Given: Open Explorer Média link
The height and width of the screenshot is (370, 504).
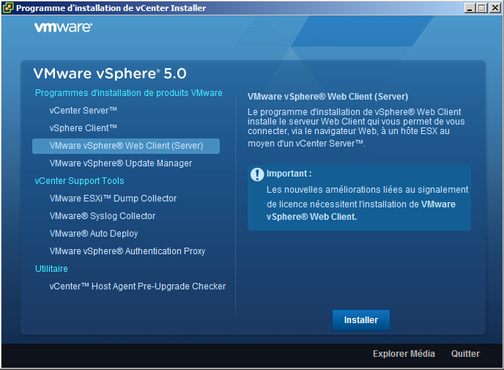Looking at the screenshot, I should [x=404, y=354].
